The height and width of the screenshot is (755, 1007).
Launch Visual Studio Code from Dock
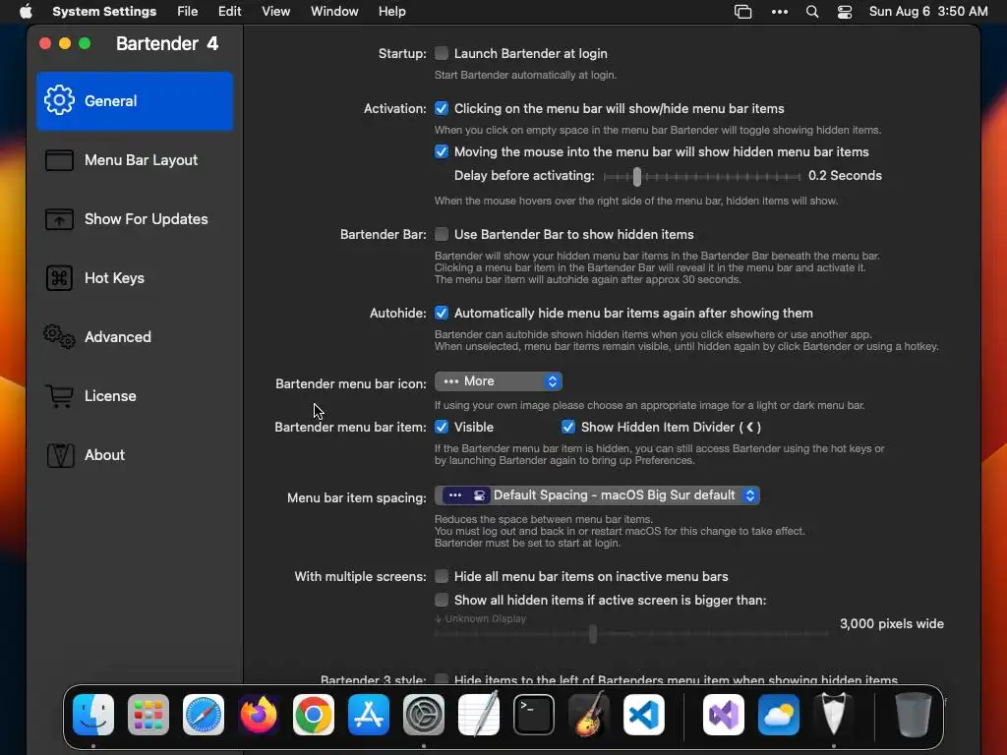coord(644,715)
